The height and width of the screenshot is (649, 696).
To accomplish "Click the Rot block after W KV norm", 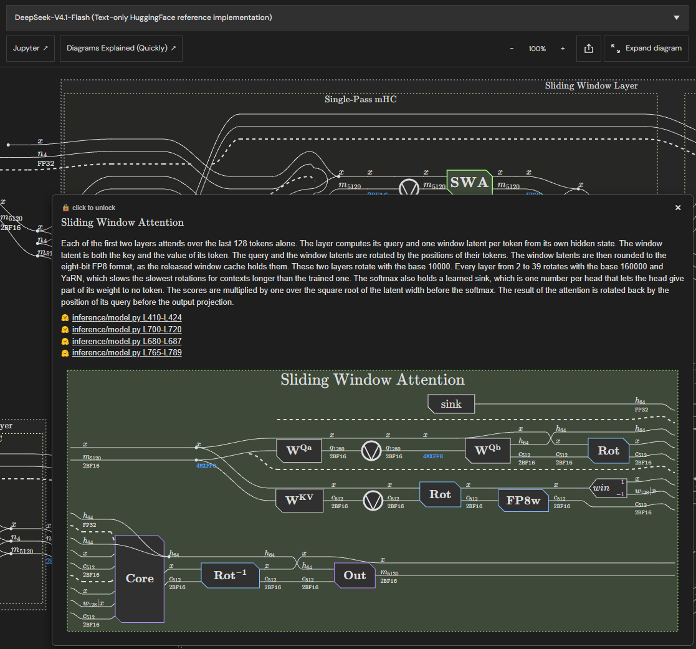I will pos(440,494).
